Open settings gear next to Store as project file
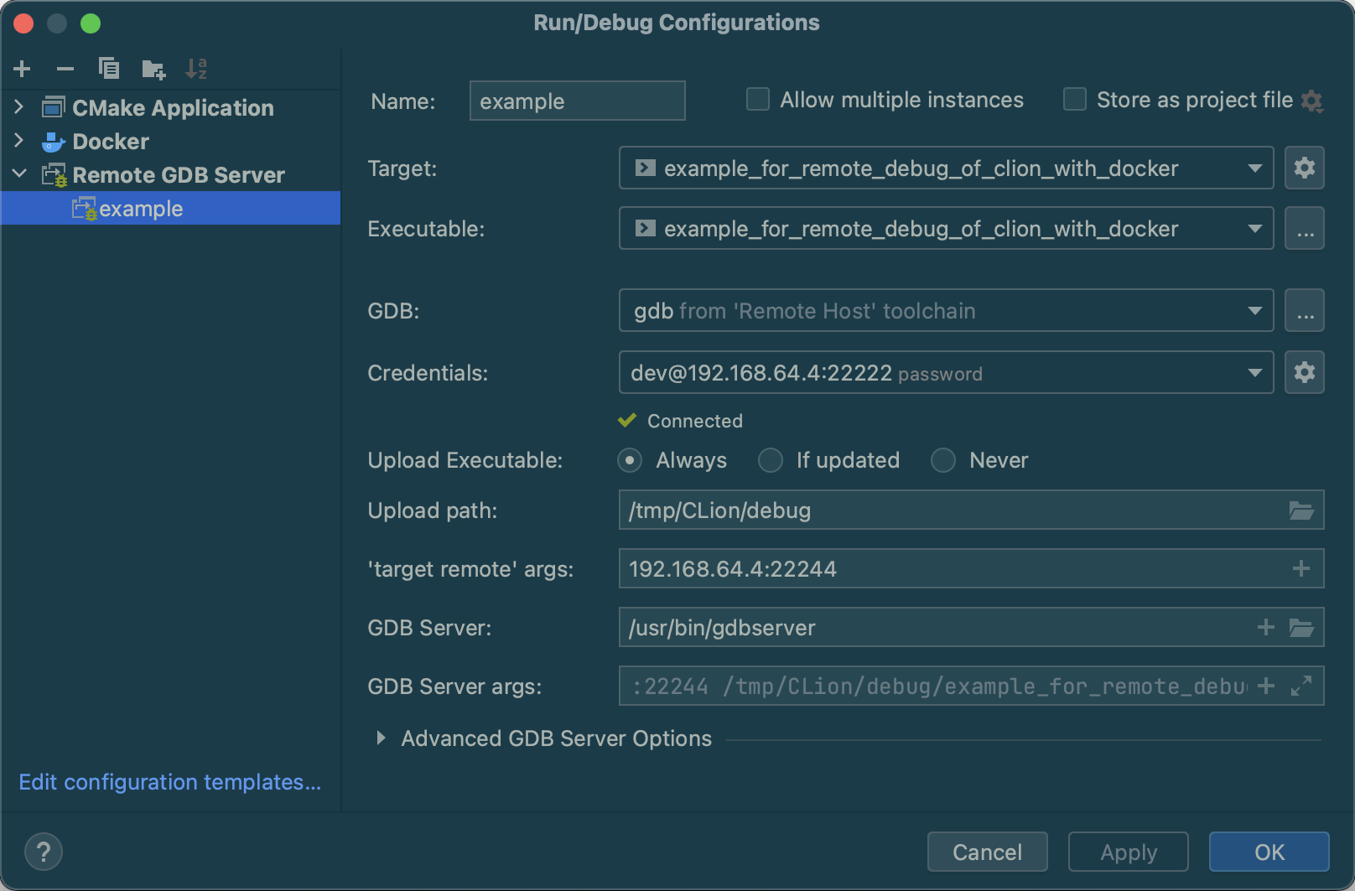 click(x=1312, y=101)
